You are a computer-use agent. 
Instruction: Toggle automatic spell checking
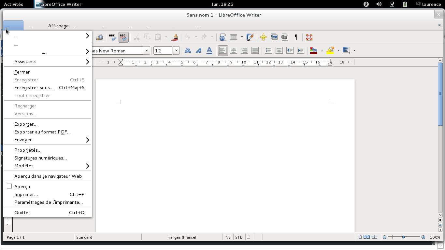(x=123, y=37)
